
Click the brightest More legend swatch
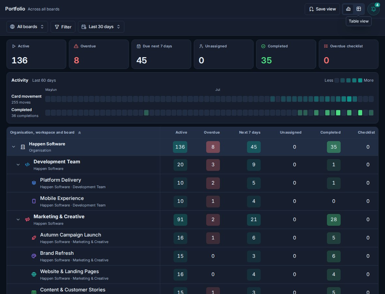[x=360, y=80]
